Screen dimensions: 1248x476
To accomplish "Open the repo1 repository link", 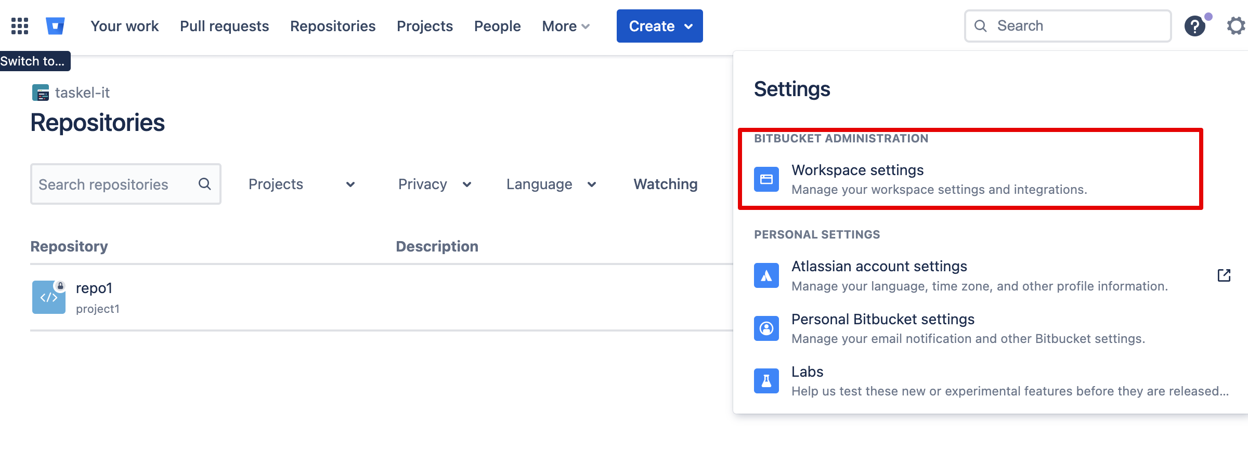I will tap(94, 288).
